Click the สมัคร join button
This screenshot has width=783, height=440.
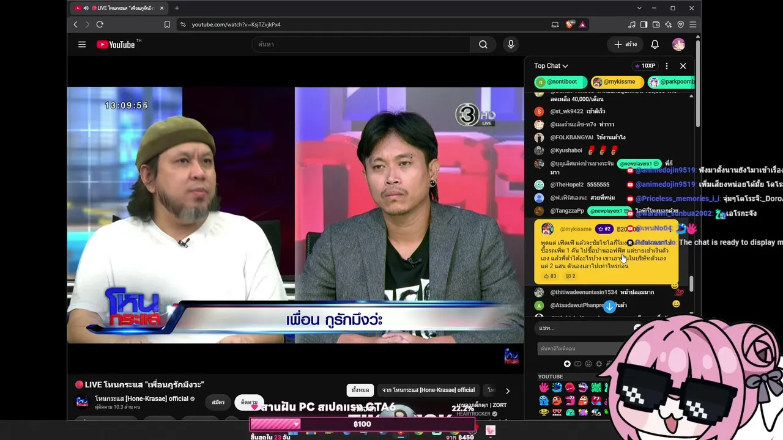218,402
